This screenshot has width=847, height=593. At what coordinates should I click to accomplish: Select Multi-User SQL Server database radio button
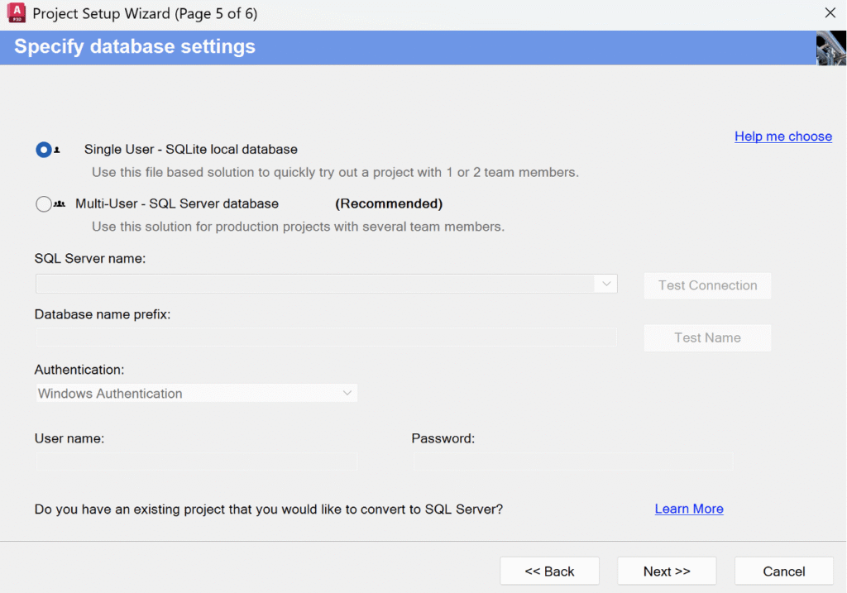44,204
